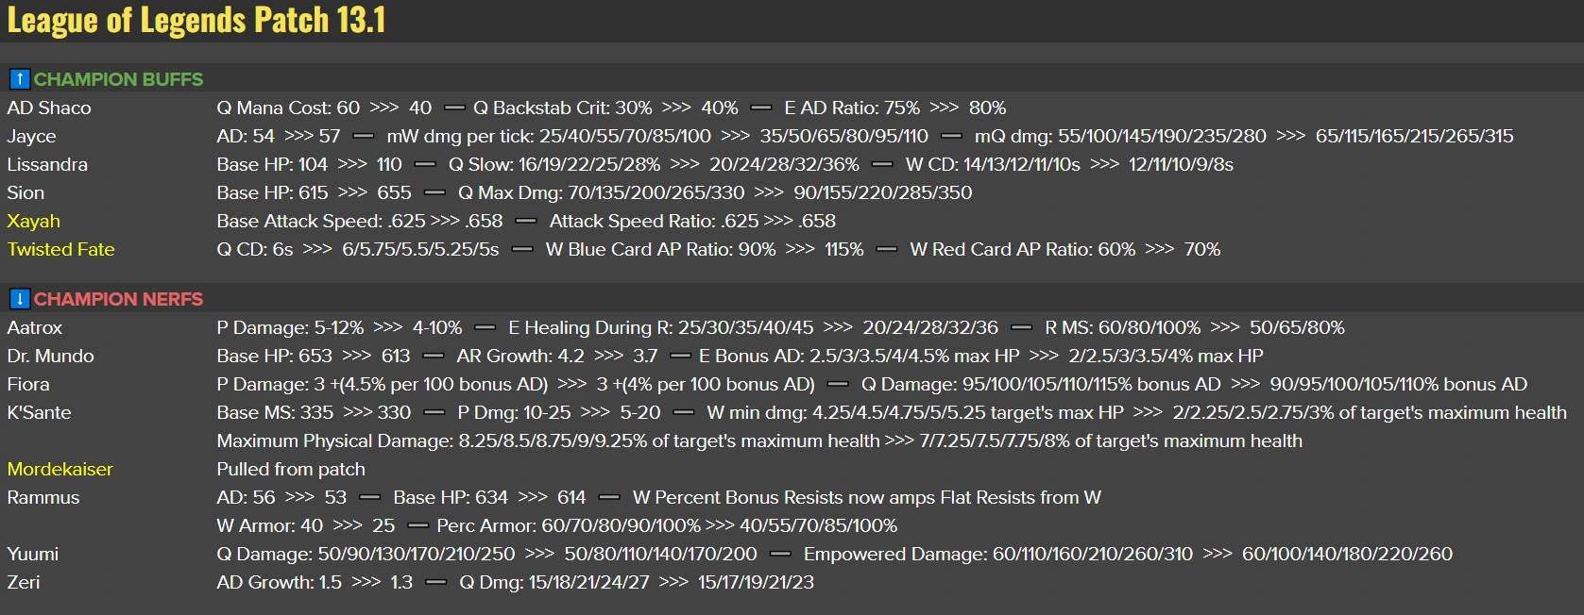Image resolution: width=1584 pixels, height=615 pixels.
Task: Click the yellow Twisted Fate name
Action: point(60,249)
